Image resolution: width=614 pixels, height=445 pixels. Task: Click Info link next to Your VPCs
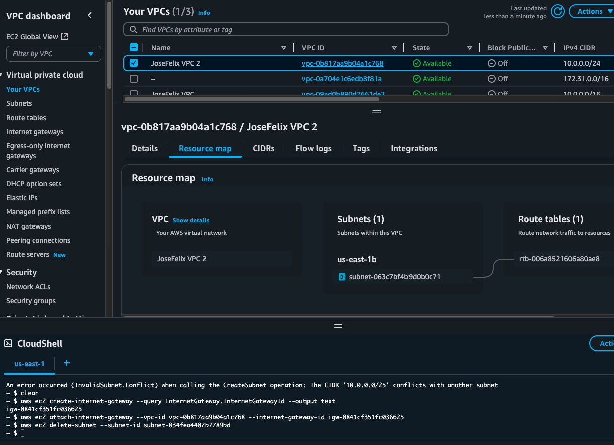pyautogui.click(x=204, y=12)
